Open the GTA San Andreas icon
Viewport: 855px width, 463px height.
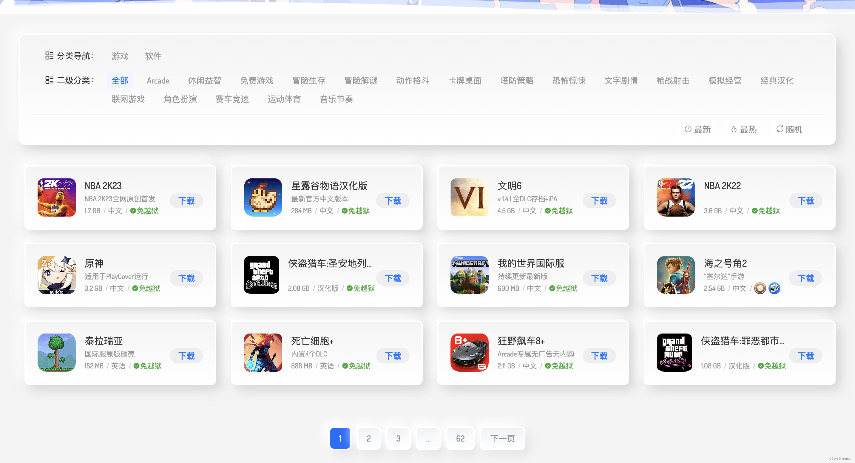[x=262, y=275]
